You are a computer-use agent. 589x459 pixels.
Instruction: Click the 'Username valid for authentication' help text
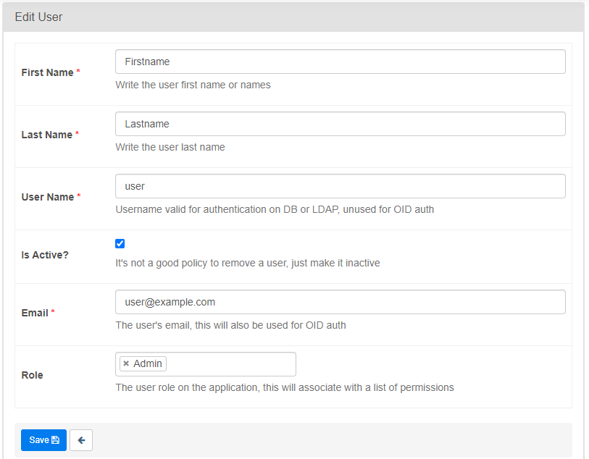pos(275,209)
